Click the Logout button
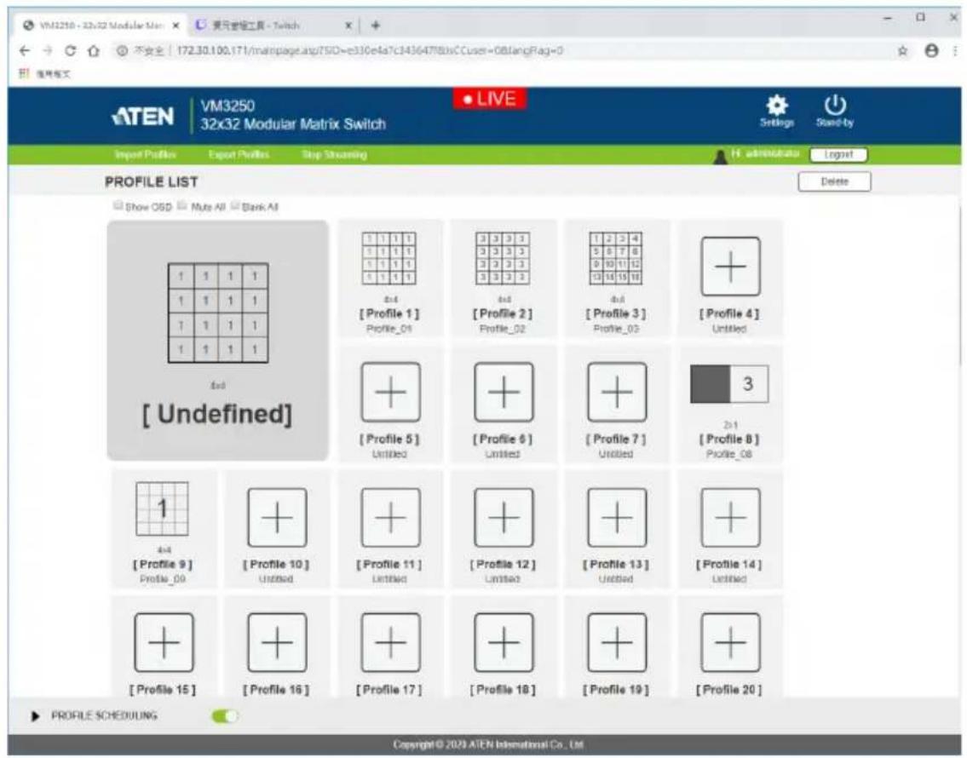 (x=838, y=155)
